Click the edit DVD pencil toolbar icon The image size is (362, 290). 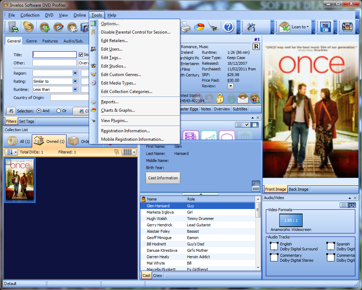coord(58,27)
